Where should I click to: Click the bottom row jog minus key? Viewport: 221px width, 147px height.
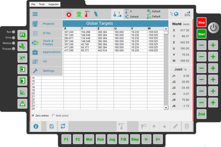(x=202, y=103)
